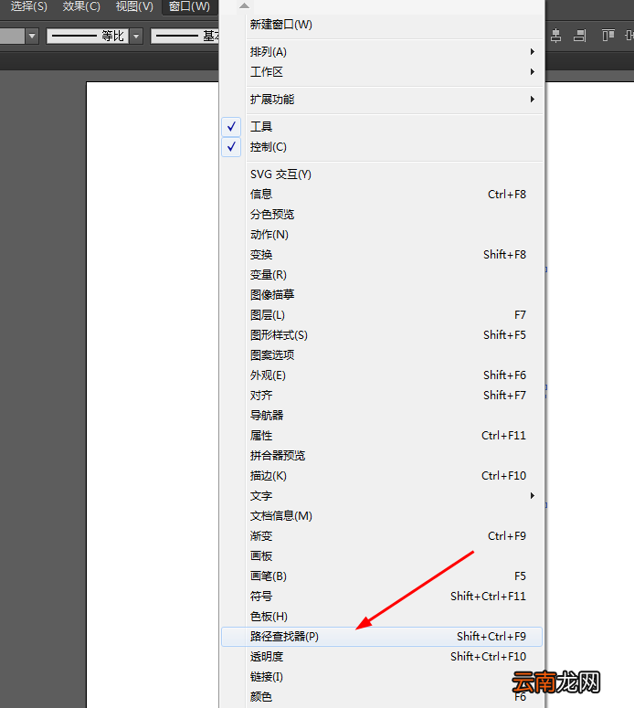The height and width of the screenshot is (708, 634).
Task: Open the 图像描摹 panel
Action: pyautogui.click(x=382, y=295)
